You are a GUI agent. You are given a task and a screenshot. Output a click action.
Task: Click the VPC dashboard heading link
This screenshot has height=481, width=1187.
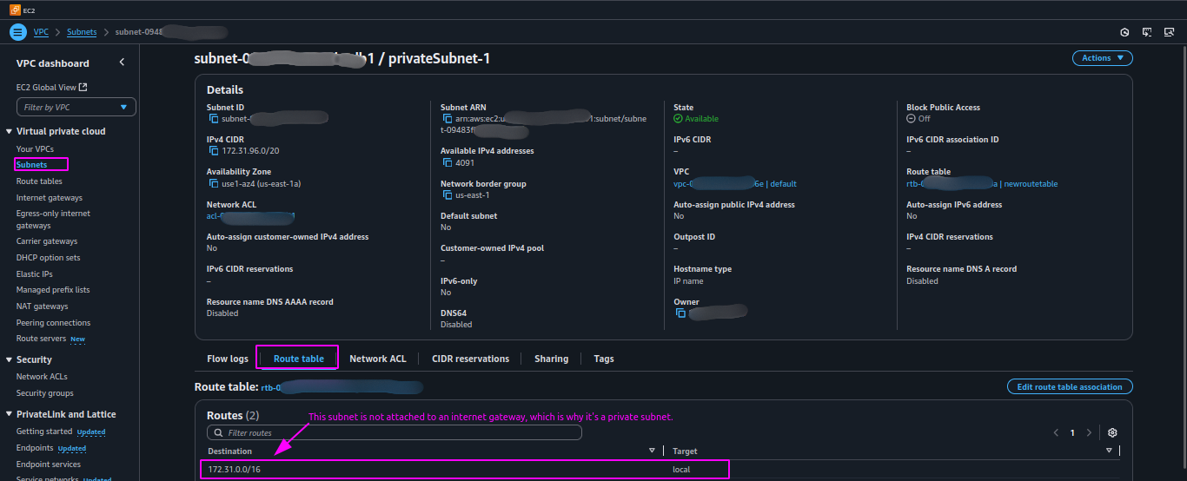point(52,63)
